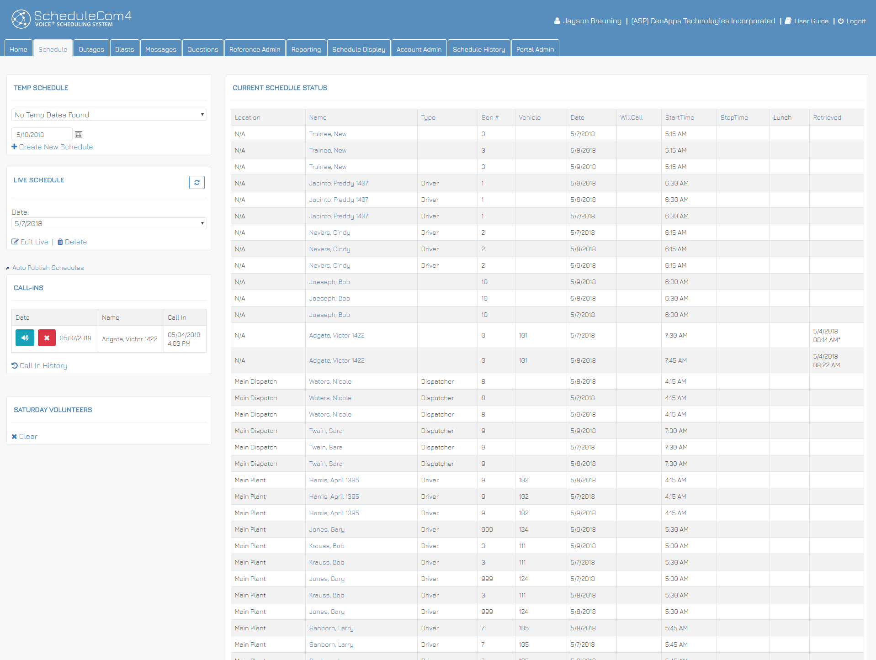Viewport: 876px width, 660px height.
Task: Open Sanborn, Larry entry dated 5/8/2018
Action: click(x=331, y=628)
